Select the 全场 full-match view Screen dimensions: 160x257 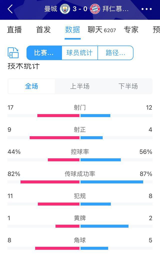[x=32, y=86]
